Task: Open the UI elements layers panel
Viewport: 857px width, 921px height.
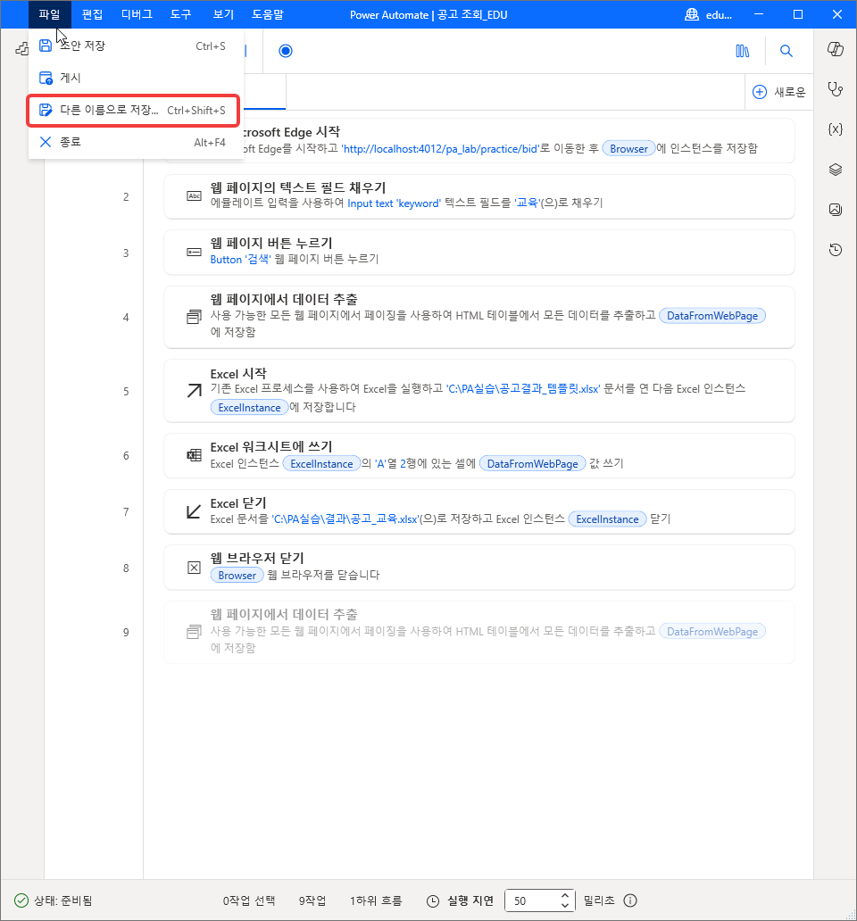Action: (836, 170)
